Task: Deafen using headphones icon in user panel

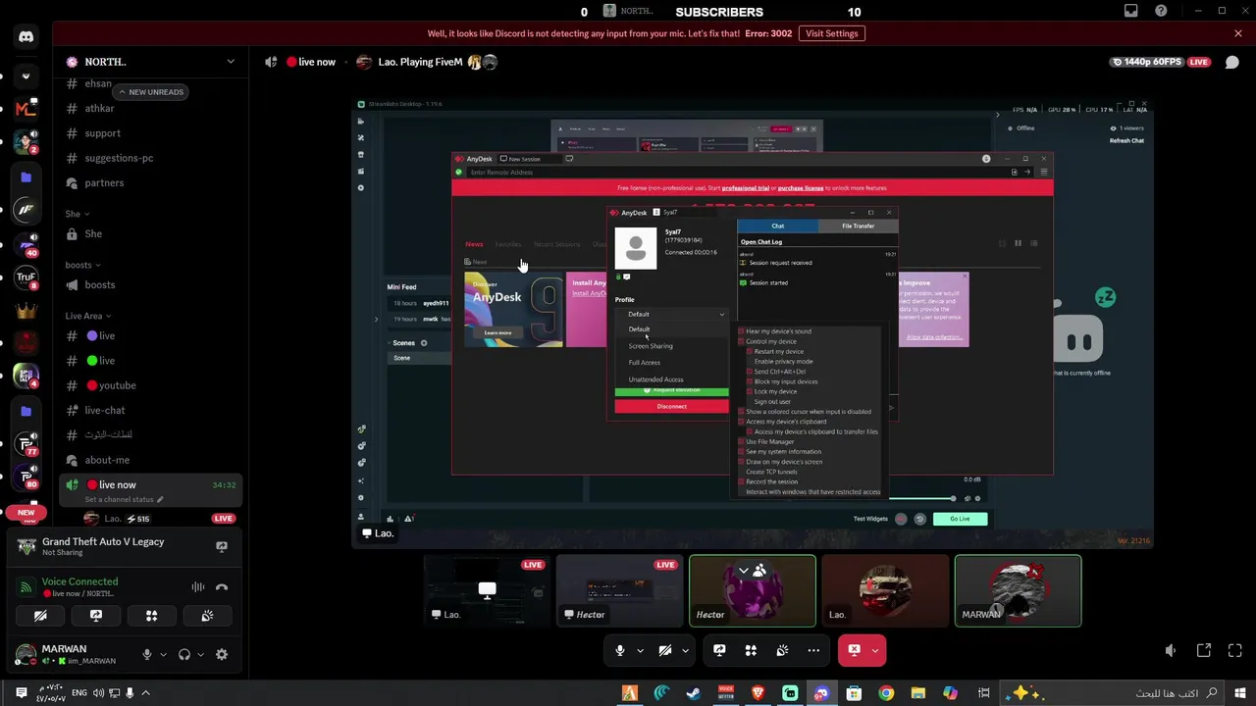Action: coord(184,654)
